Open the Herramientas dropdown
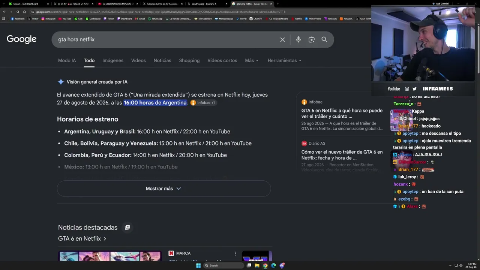The width and height of the screenshot is (480, 270). tap(284, 60)
